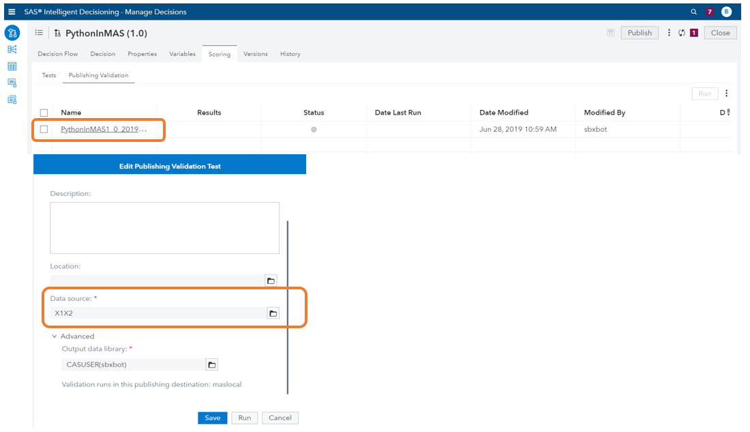Click the search magnifier icon
This screenshot has width=750, height=432.
pyautogui.click(x=694, y=12)
